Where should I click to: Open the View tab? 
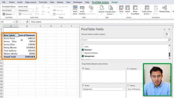68,2
